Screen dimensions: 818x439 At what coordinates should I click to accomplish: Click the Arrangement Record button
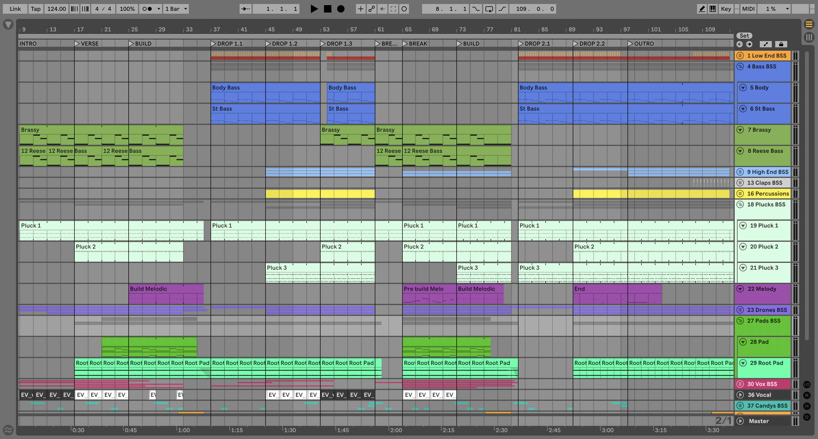(x=341, y=9)
